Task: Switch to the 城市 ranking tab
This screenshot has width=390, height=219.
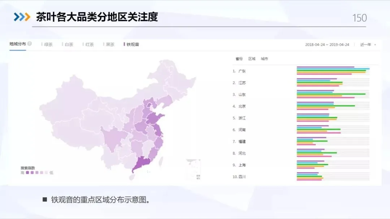Action: point(264,59)
